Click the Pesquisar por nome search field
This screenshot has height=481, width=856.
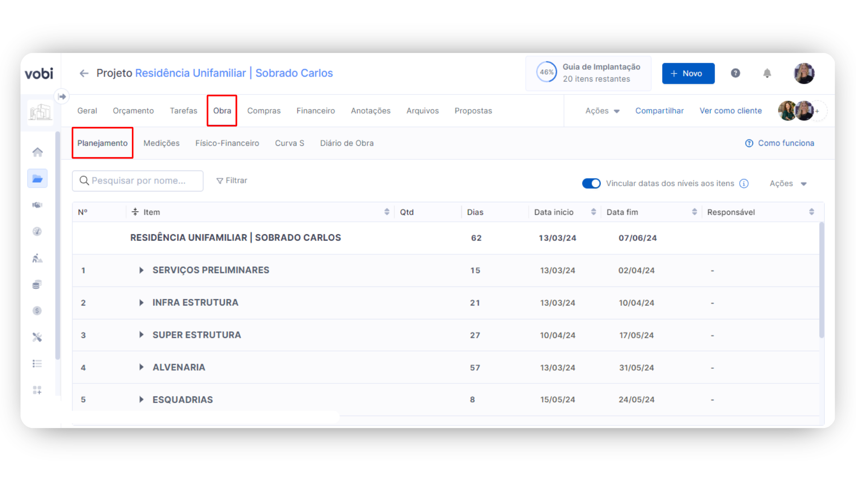tap(138, 181)
